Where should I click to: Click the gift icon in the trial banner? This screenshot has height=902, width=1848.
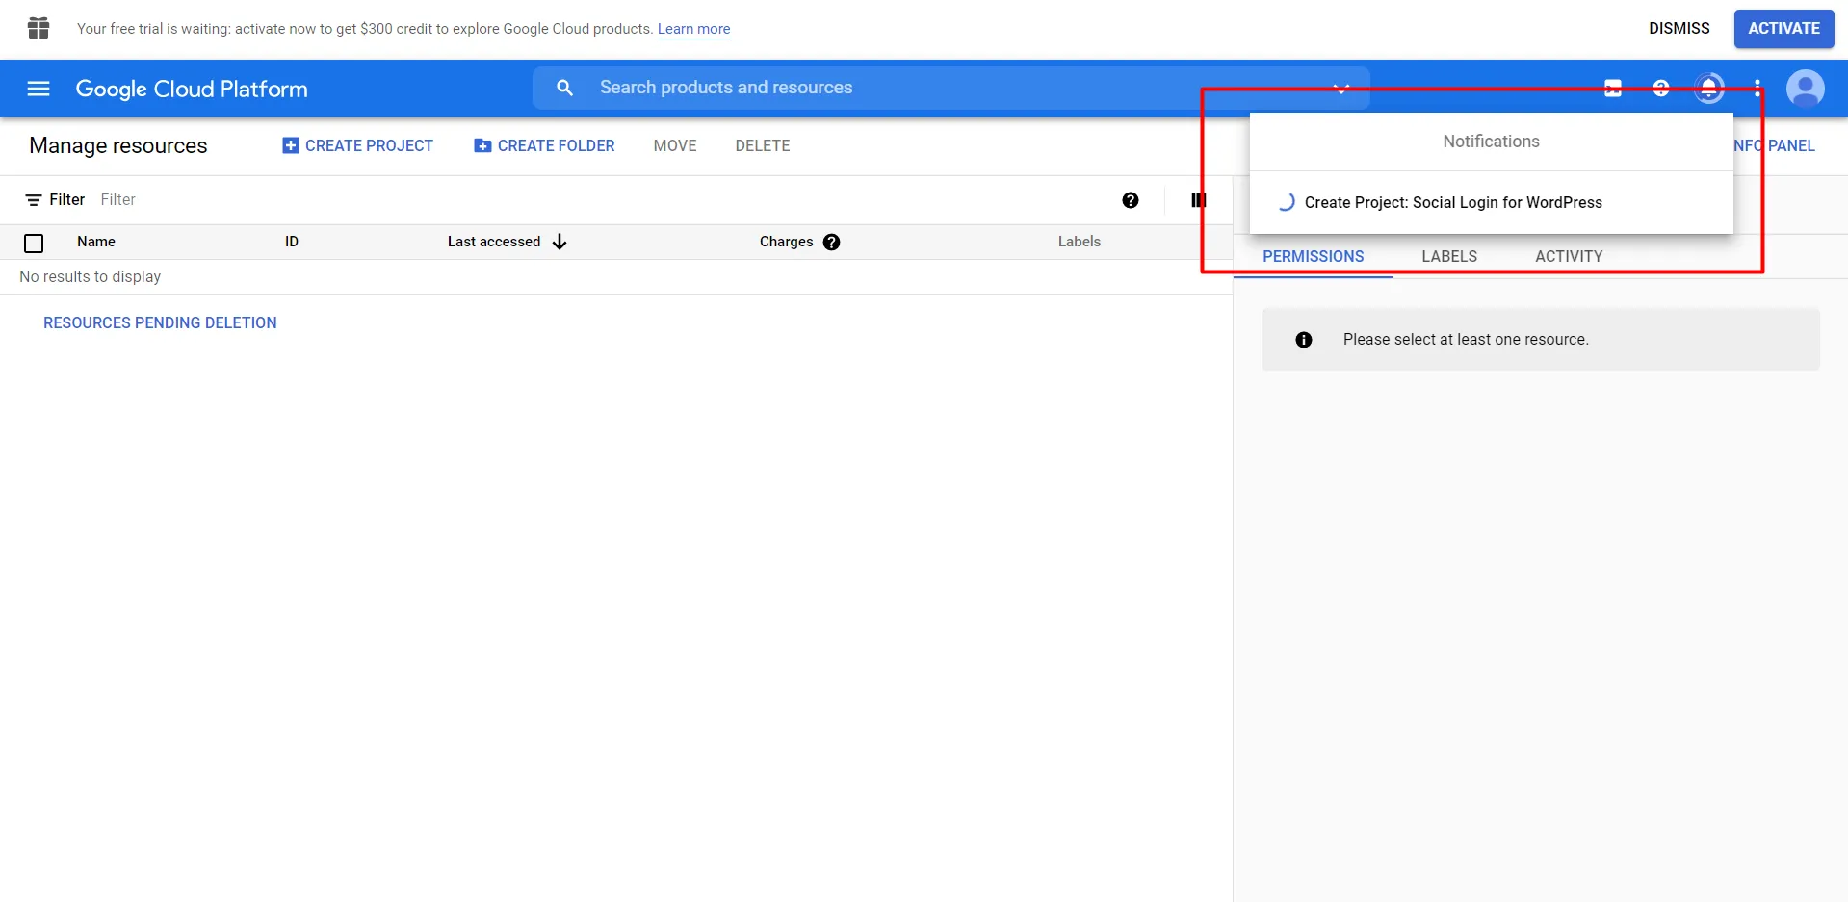pyautogui.click(x=39, y=28)
